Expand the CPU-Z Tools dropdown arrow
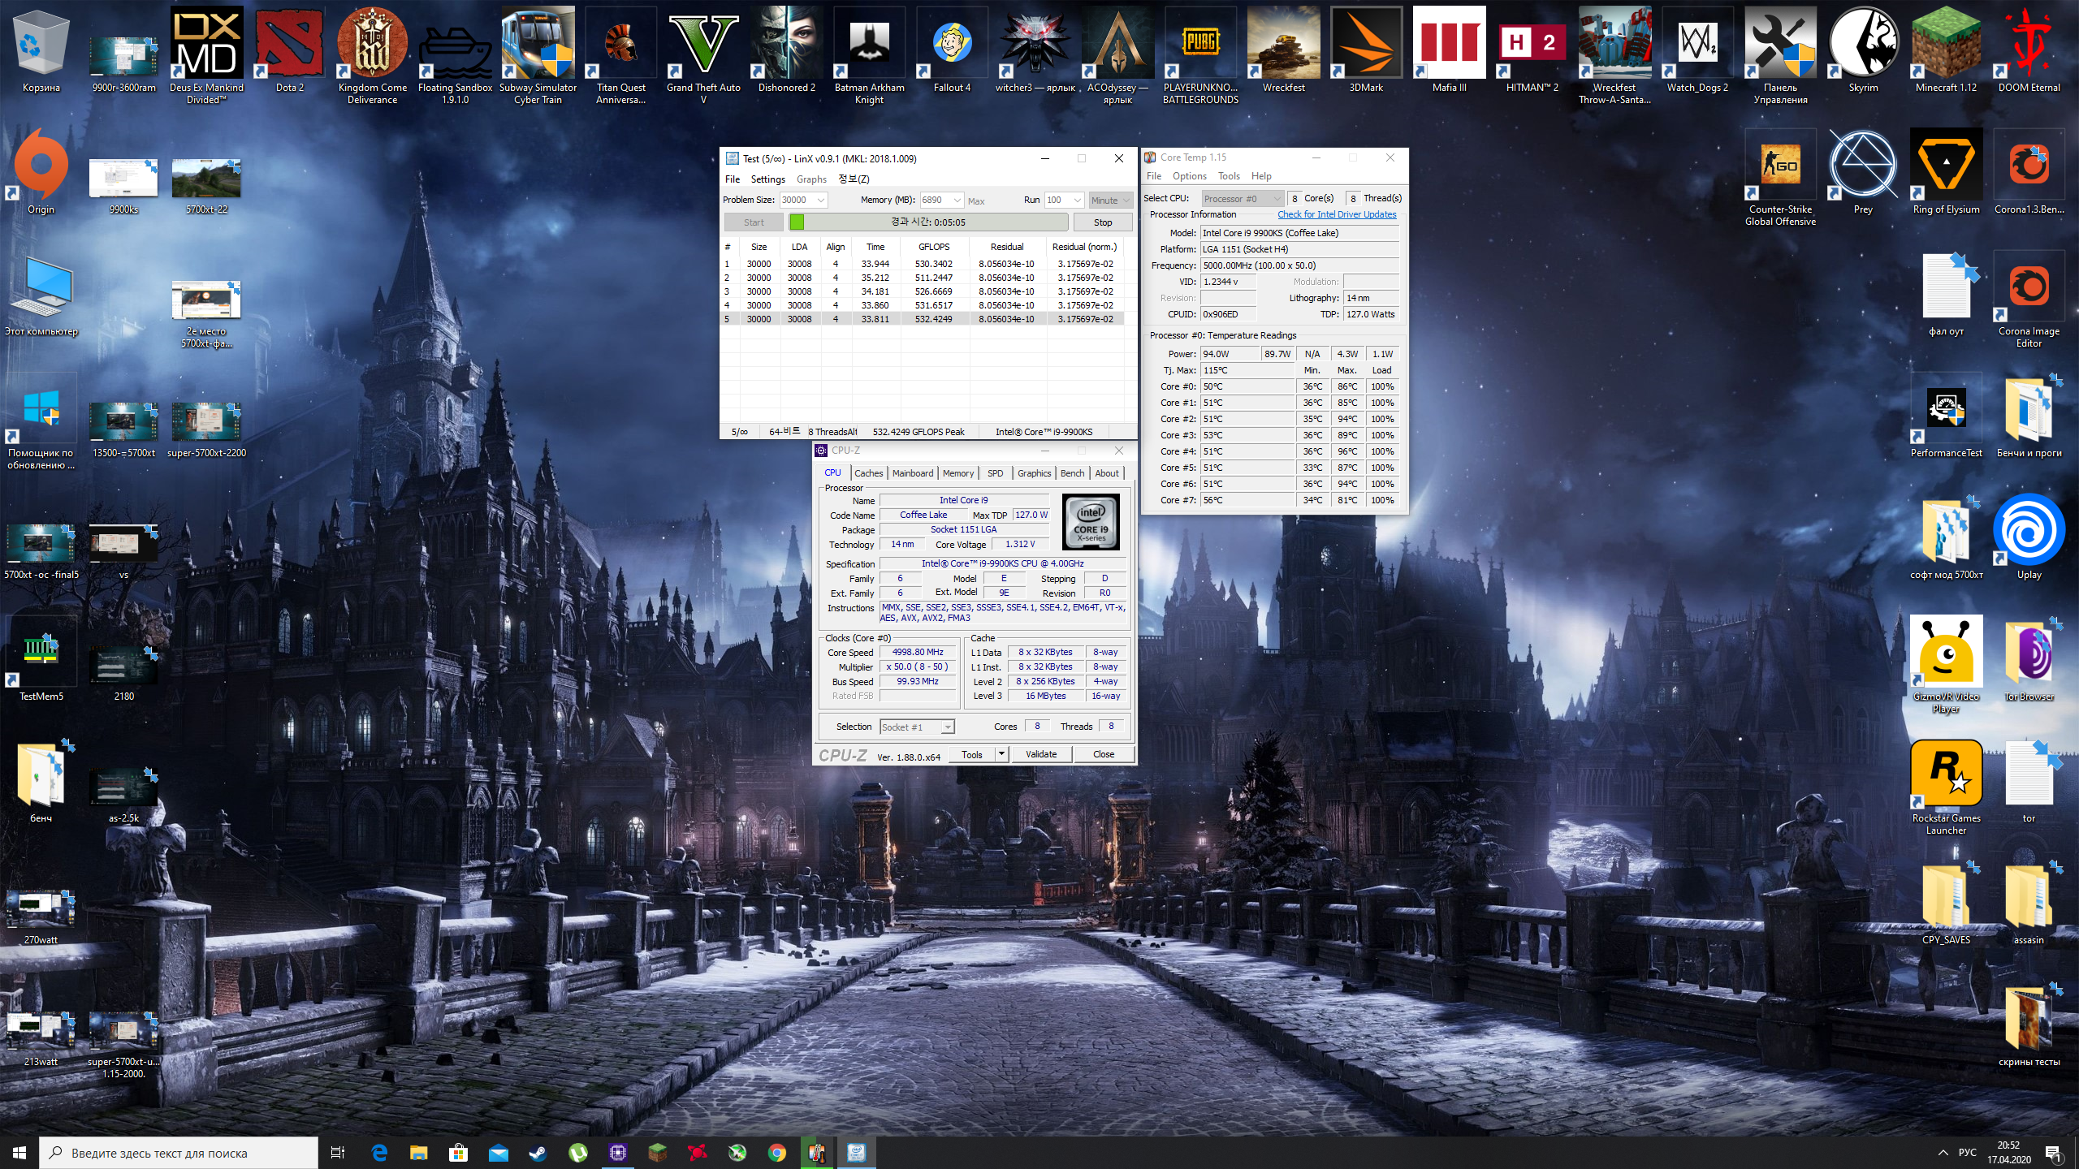 1001,754
